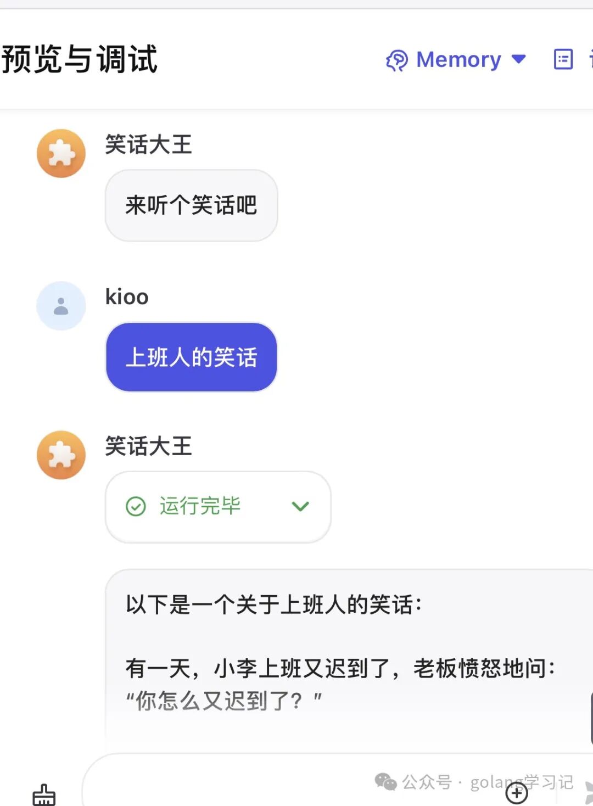Image resolution: width=593 pixels, height=806 pixels.
Task: Click the green check icon beside 运行完毕
Action: click(136, 506)
